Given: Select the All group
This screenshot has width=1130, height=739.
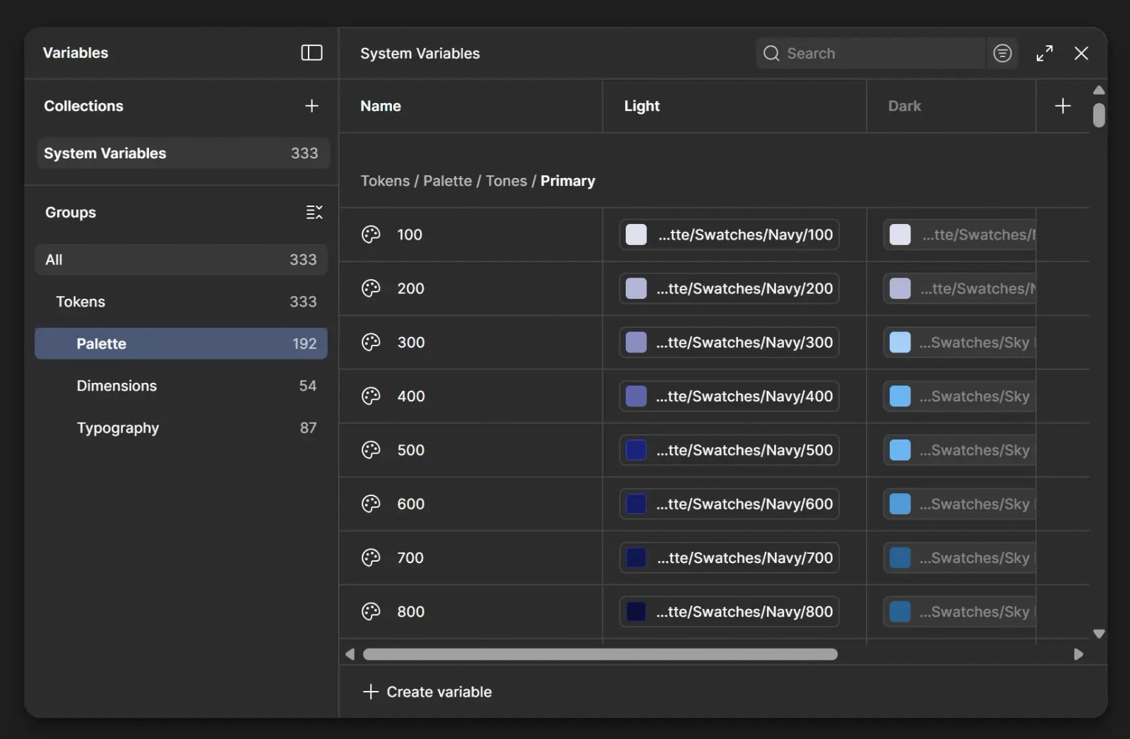Looking at the screenshot, I should coord(181,259).
